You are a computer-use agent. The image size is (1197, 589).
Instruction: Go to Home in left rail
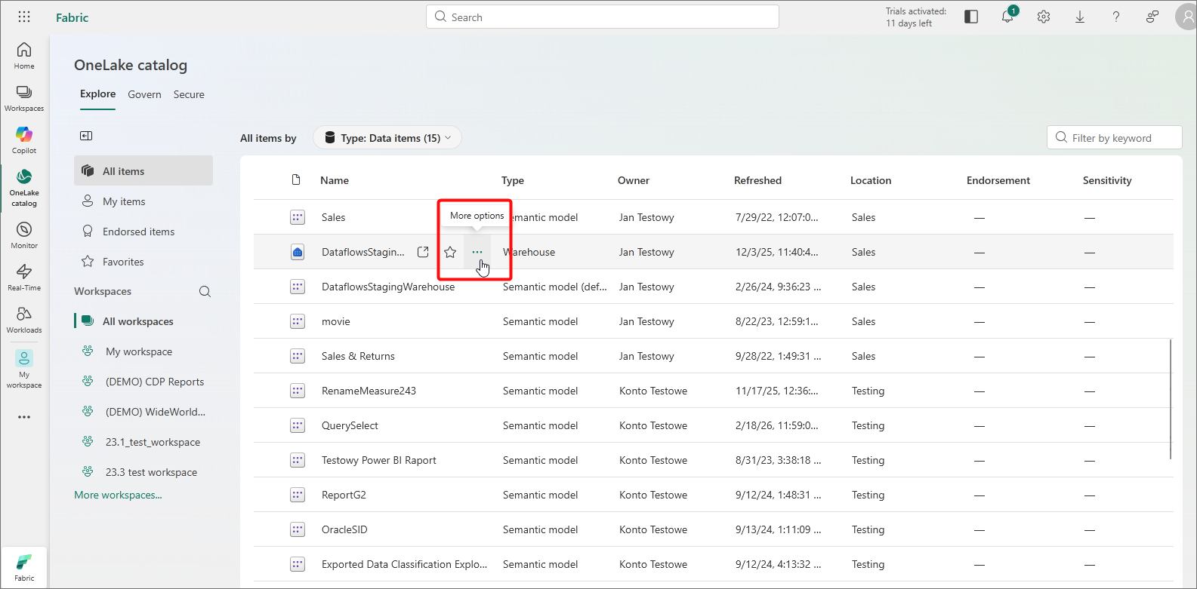coord(24,55)
